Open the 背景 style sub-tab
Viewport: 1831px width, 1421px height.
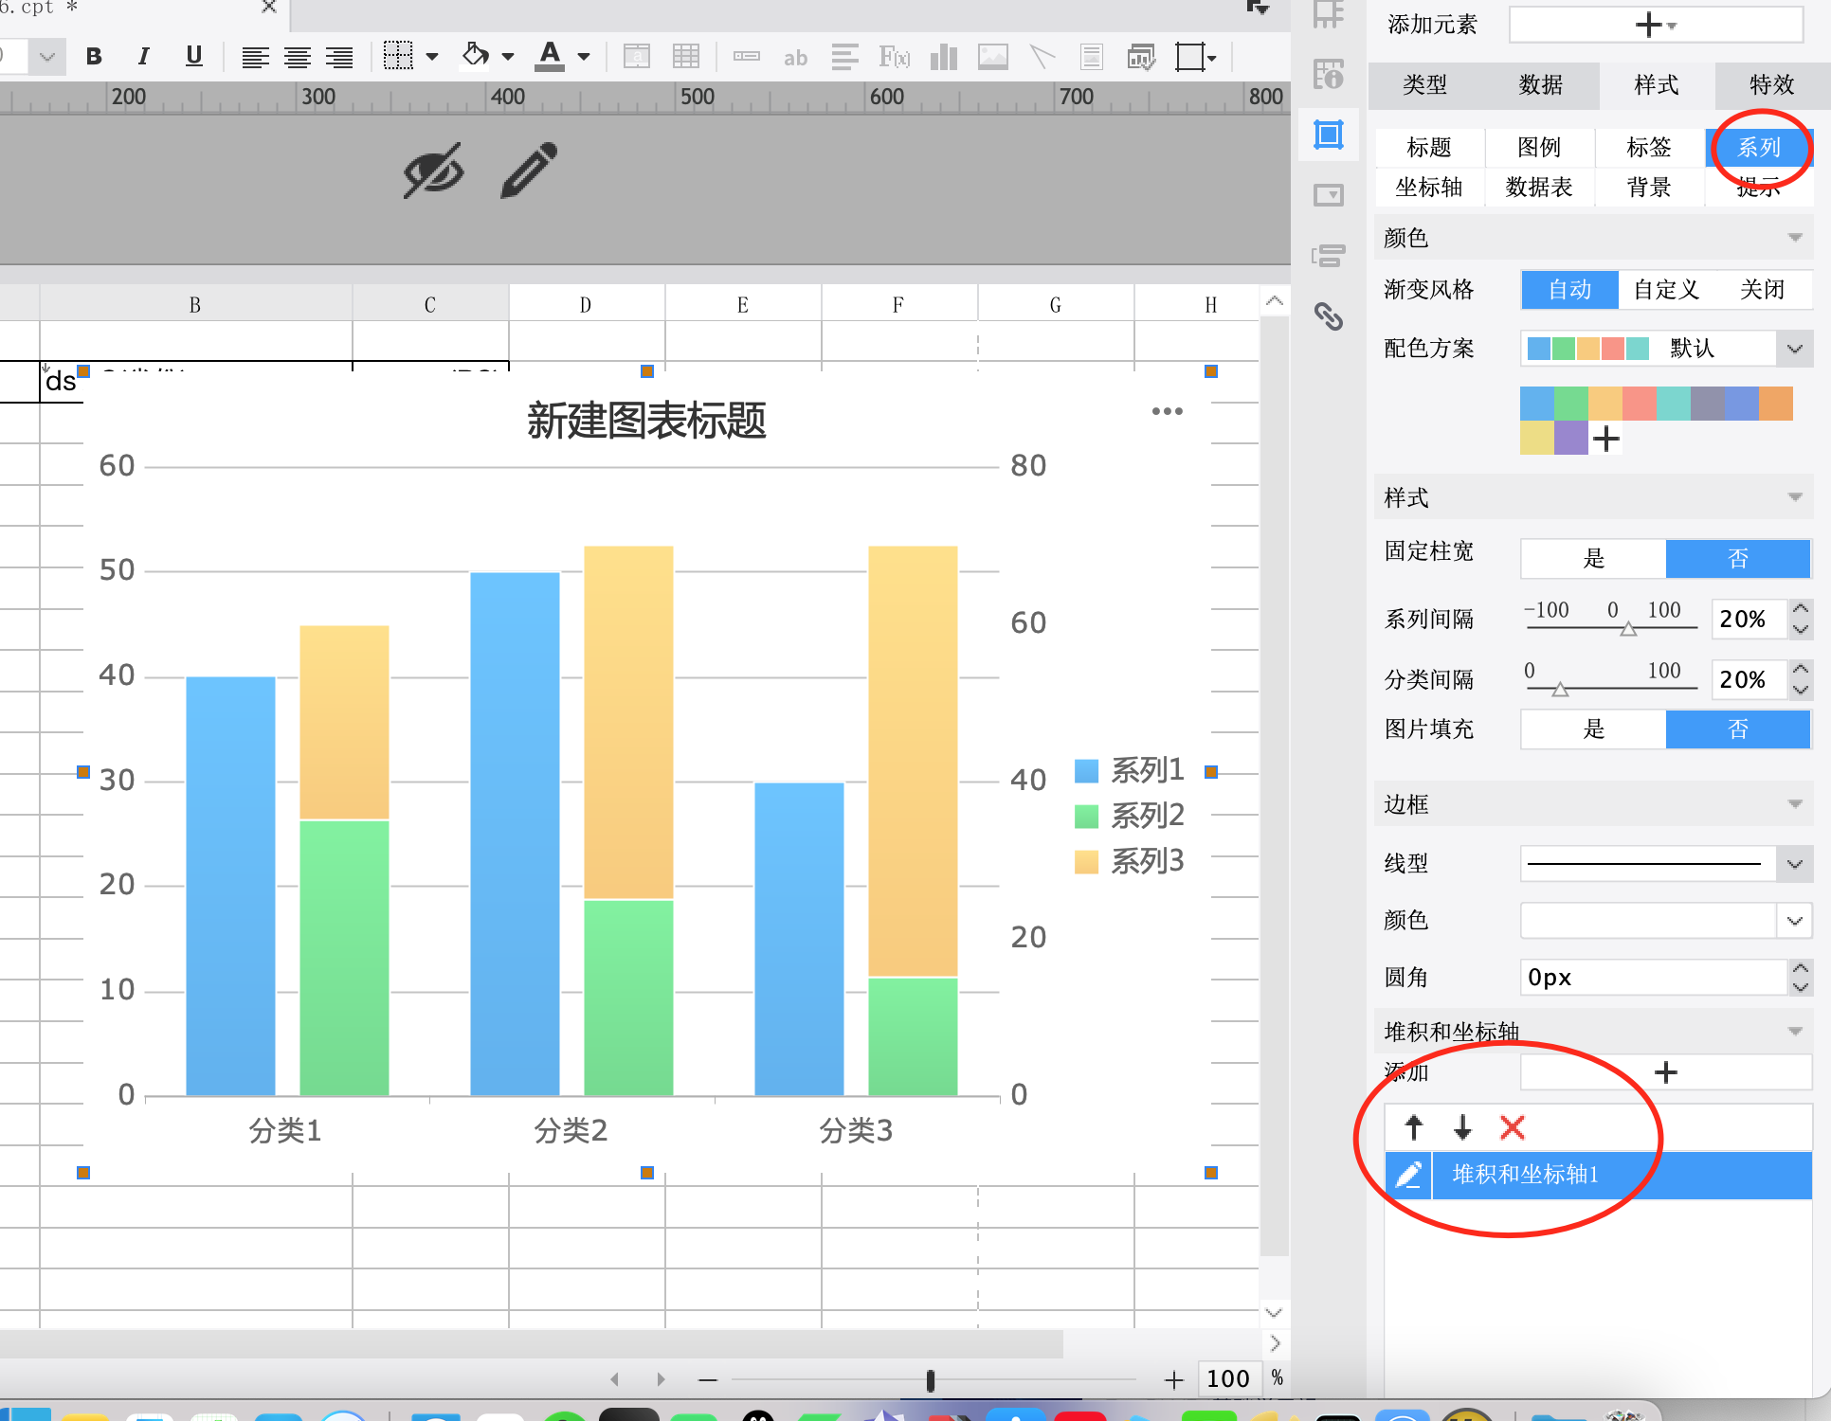[1649, 188]
